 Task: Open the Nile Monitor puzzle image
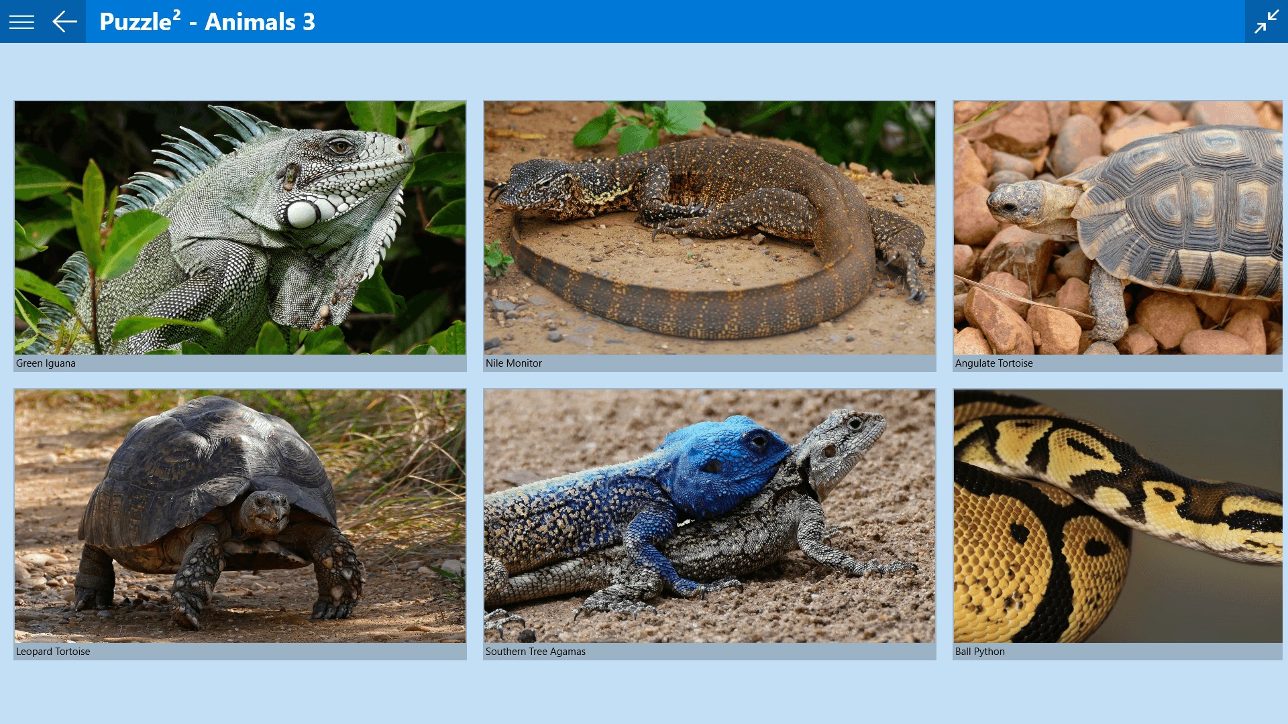[x=710, y=228]
